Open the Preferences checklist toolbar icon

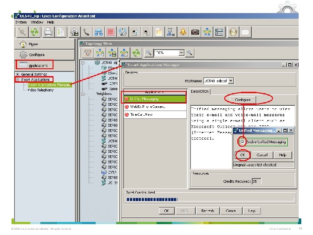pos(60,32)
